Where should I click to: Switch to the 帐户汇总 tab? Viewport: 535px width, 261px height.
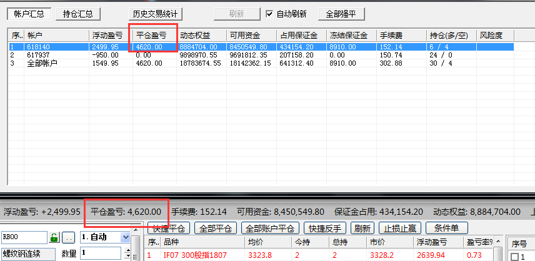pyautogui.click(x=29, y=14)
